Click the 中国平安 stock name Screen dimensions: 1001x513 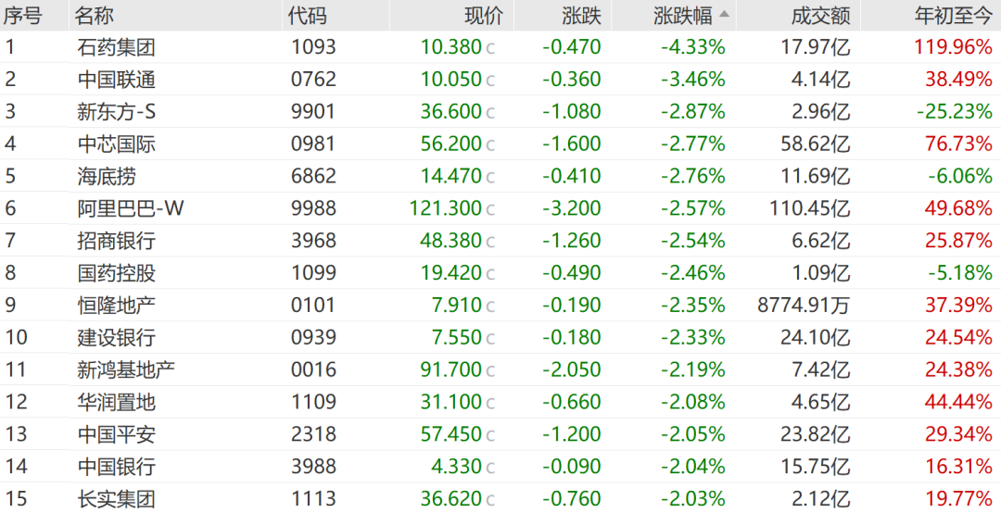pyautogui.click(x=116, y=434)
